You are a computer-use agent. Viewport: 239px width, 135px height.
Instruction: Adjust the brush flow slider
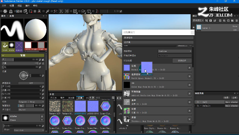pos(20,63)
